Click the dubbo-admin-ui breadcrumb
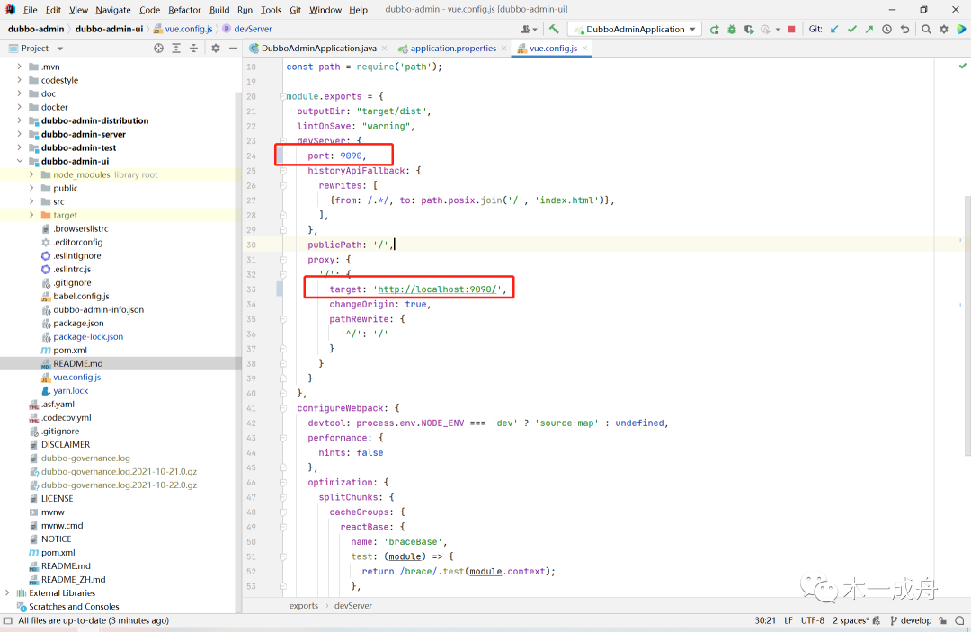Screen dimensions: 971x632 [109, 29]
